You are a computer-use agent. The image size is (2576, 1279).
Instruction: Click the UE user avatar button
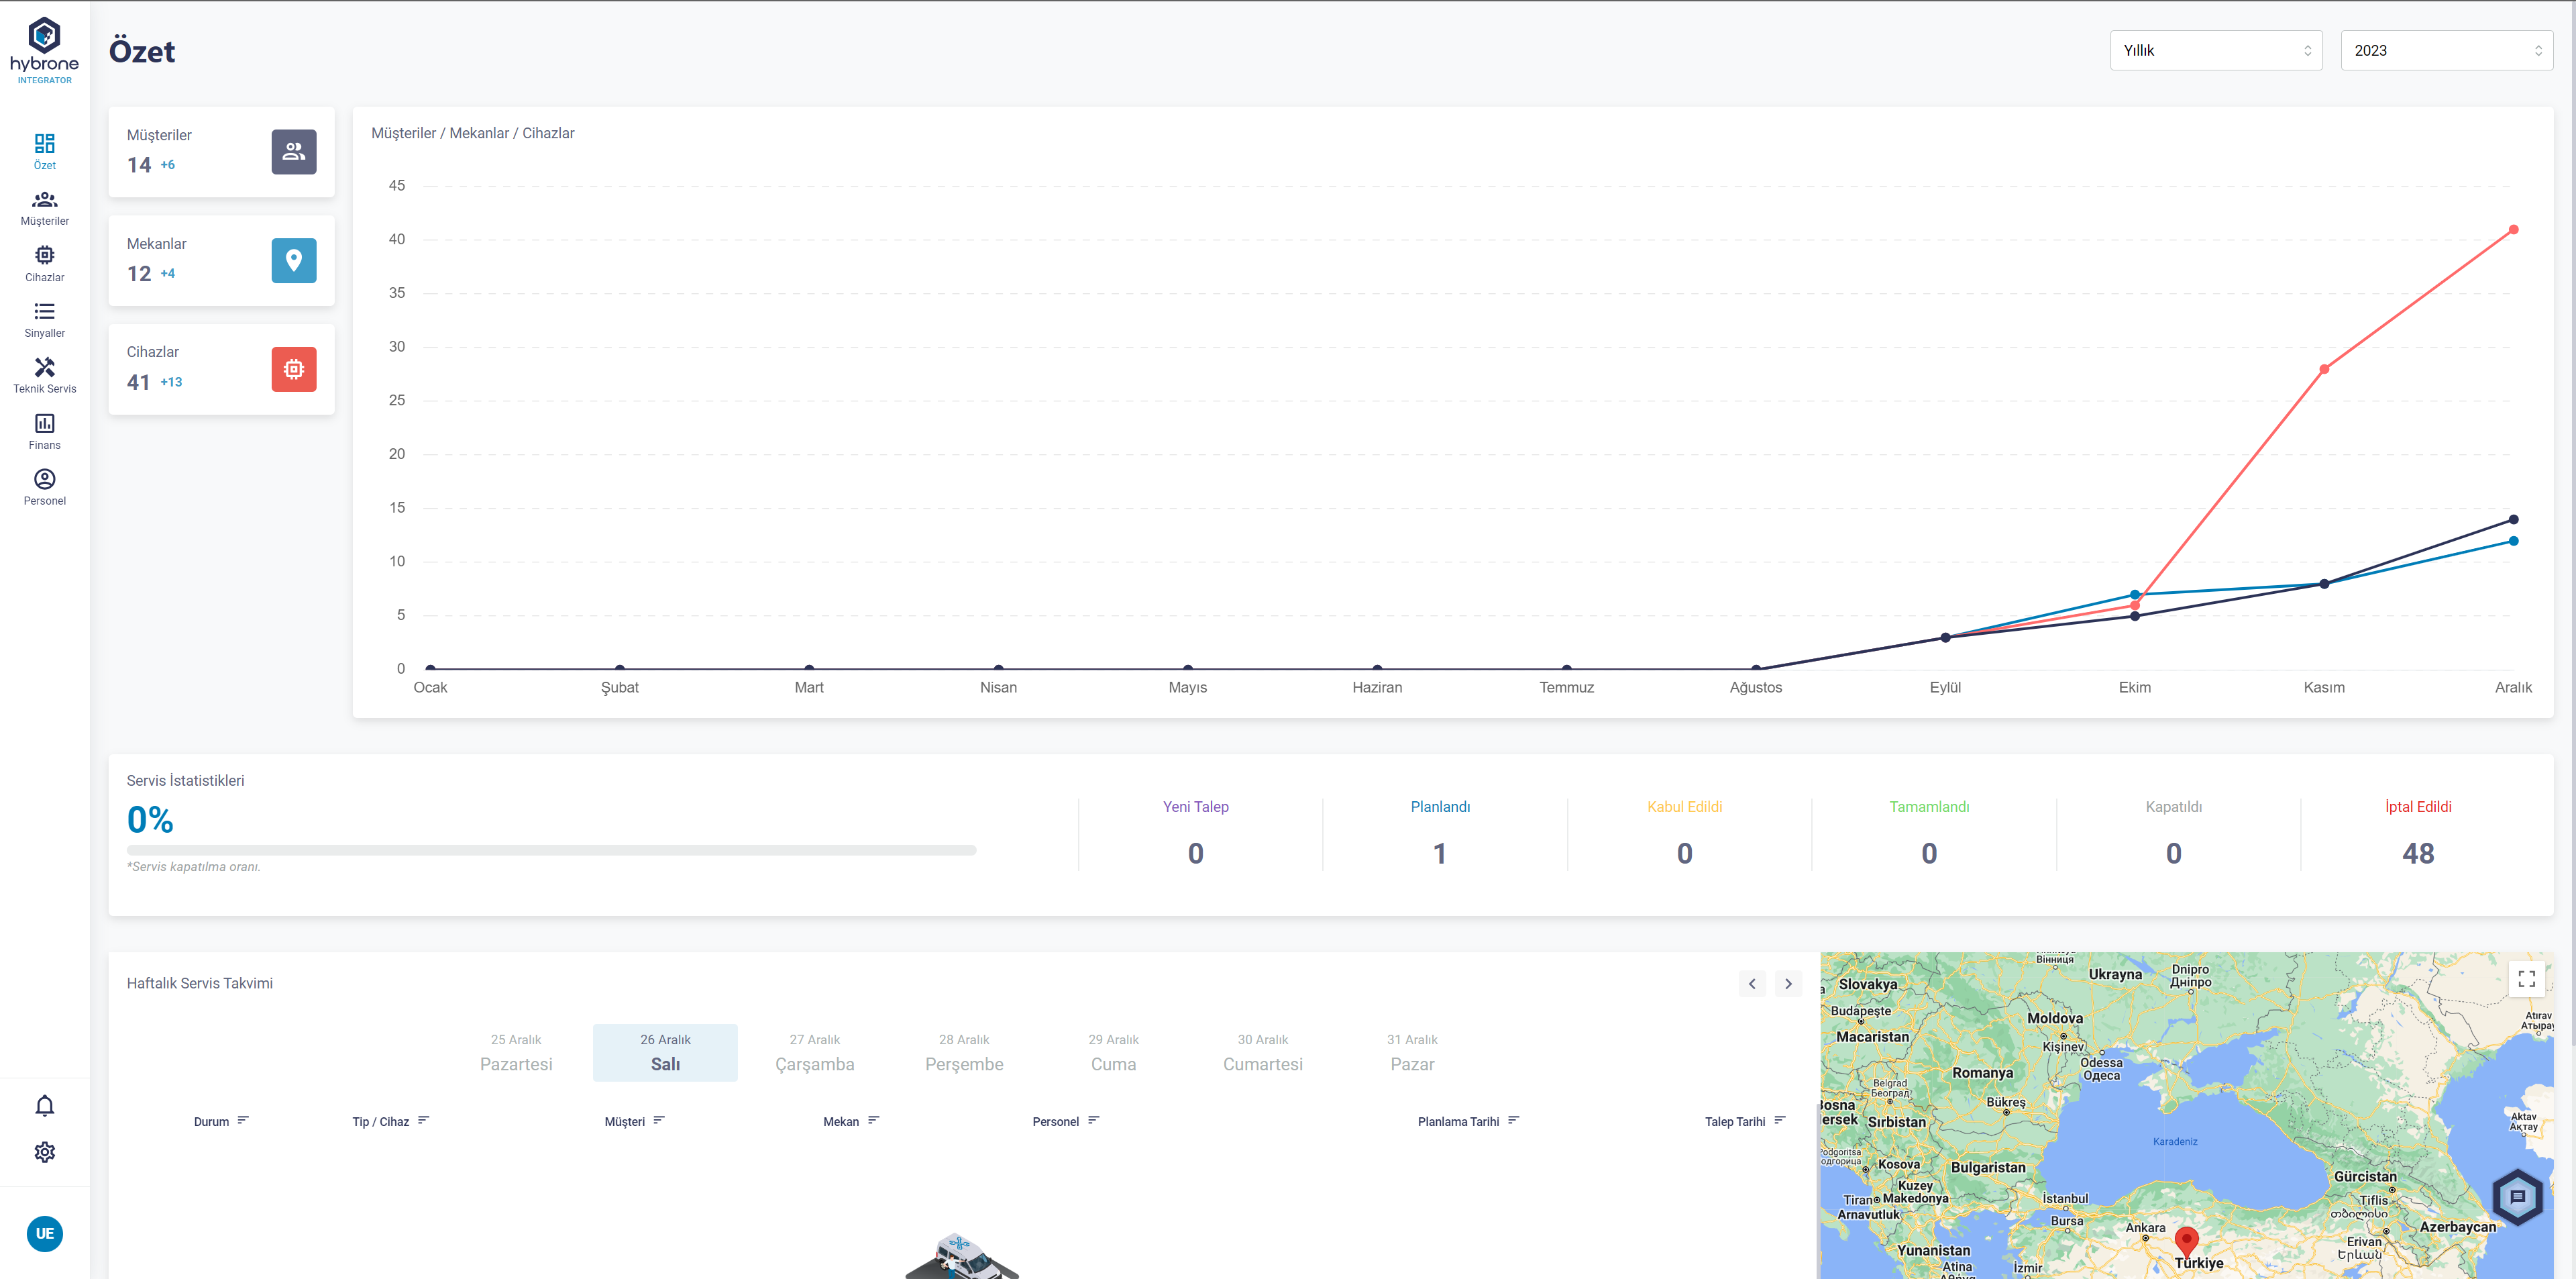(44, 1233)
